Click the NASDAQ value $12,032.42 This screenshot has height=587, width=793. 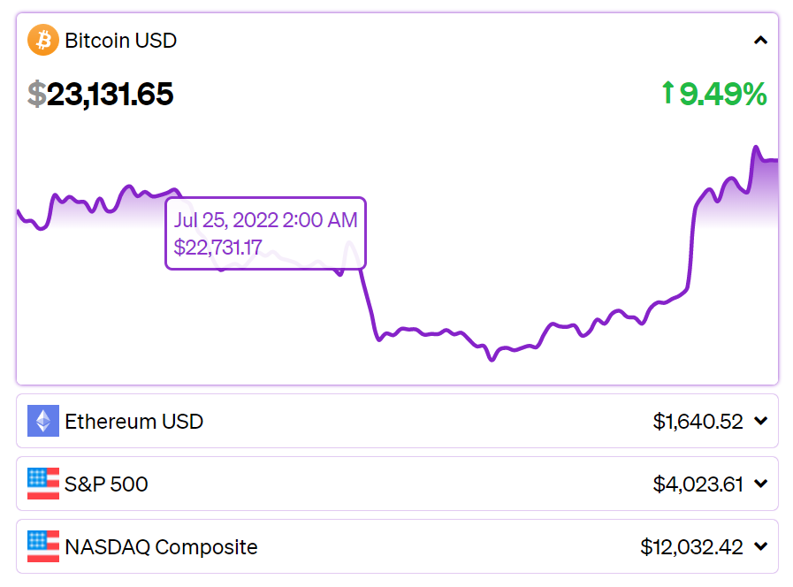691,547
